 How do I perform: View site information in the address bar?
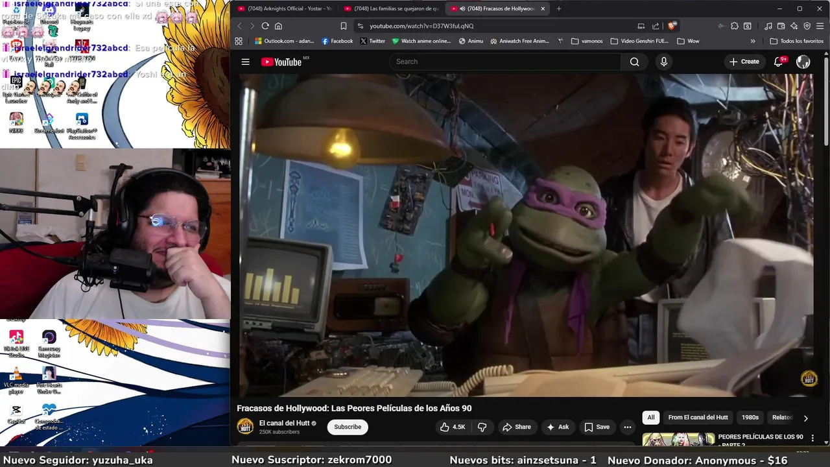click(x=360, y=26)
